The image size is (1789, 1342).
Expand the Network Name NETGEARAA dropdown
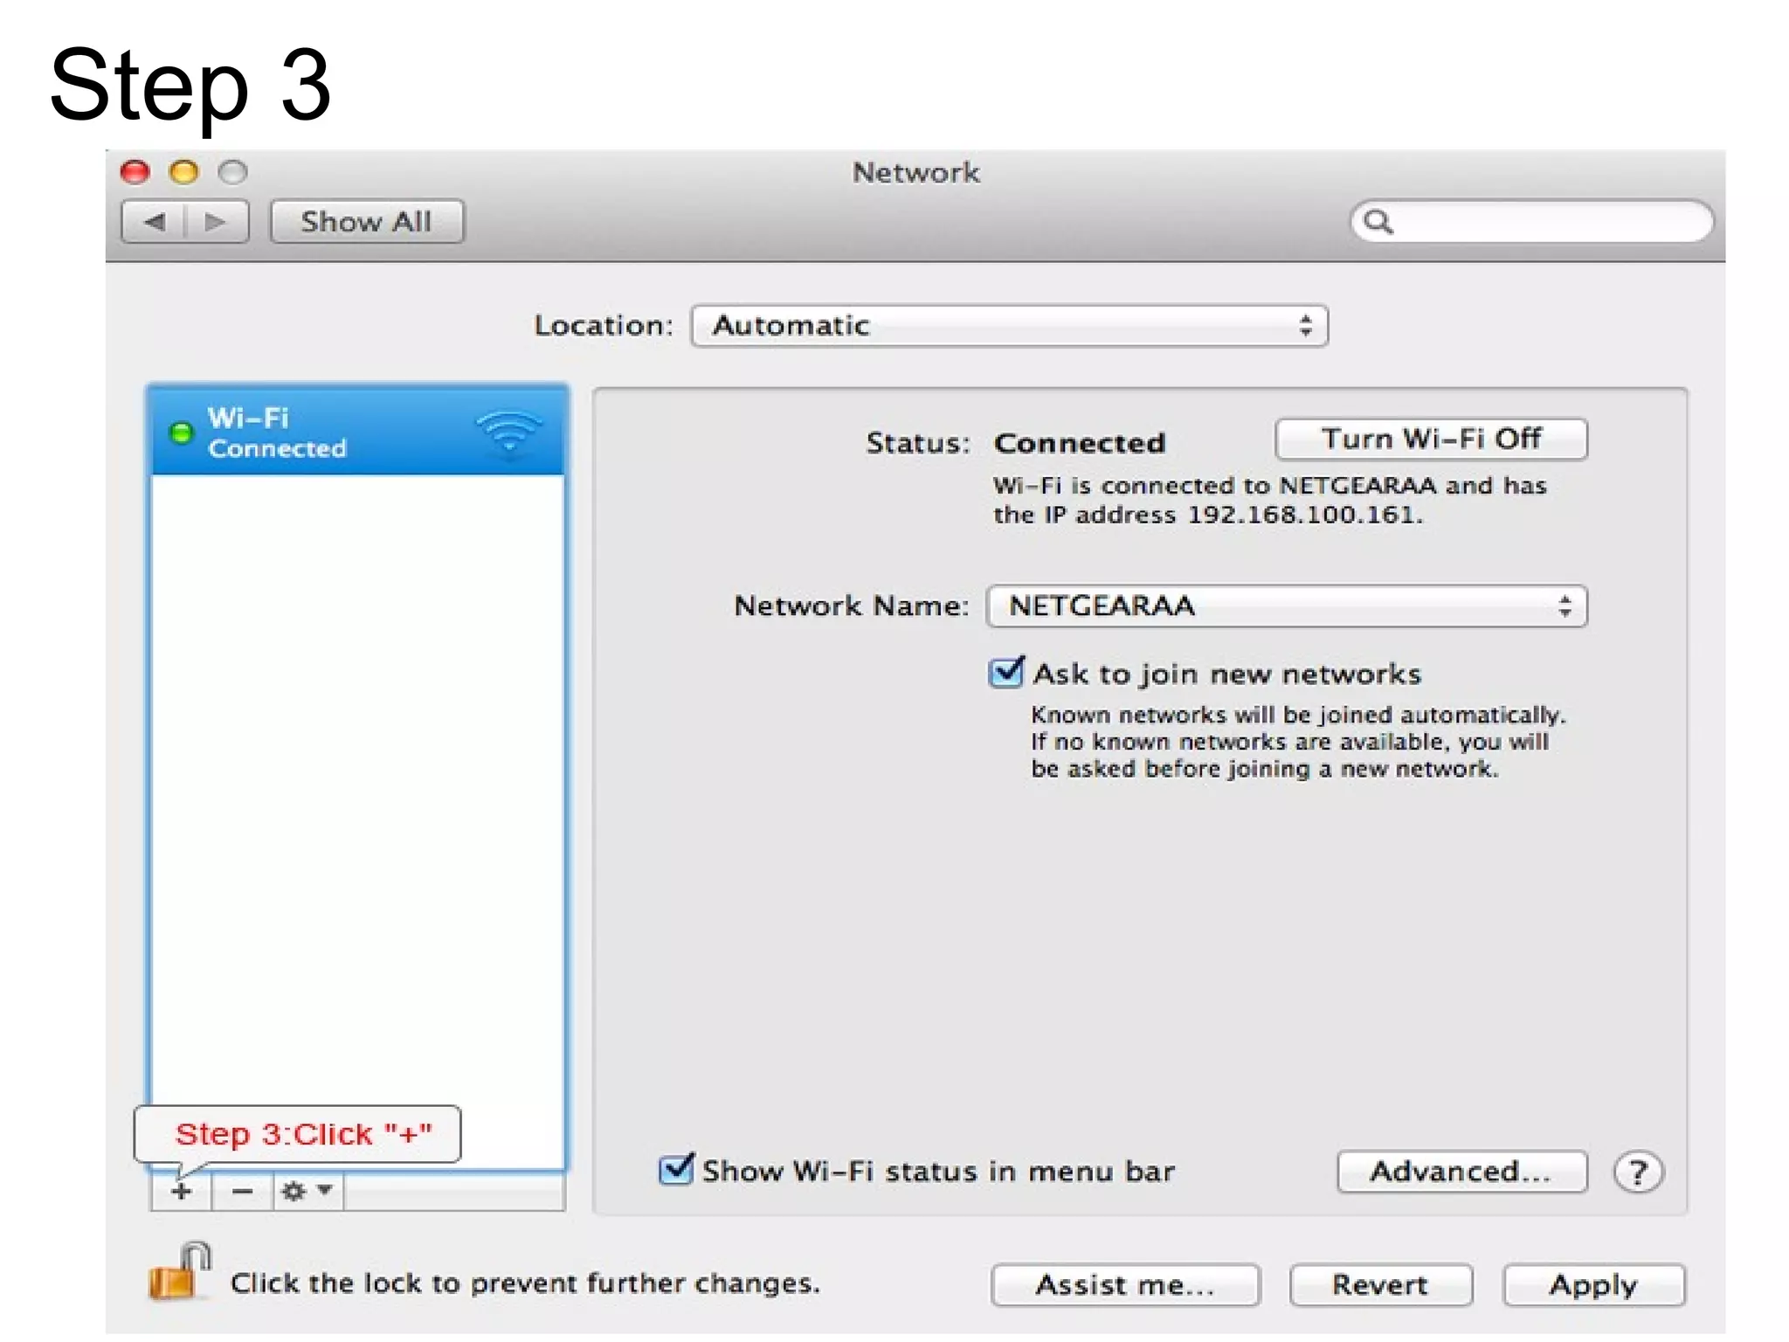click(x=1286, y=606)
